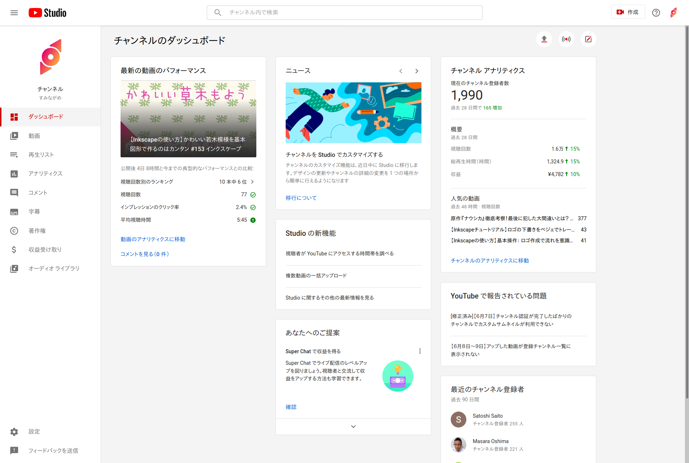Open 字幕 in sidebar
Screen dimensions: 689x463
(x=50, y=212)
